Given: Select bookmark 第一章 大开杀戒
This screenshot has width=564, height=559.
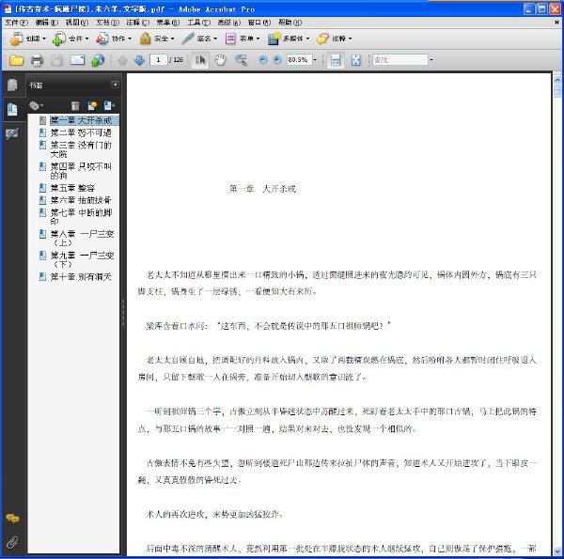Looking at the screenshot, I should point(81,120).
